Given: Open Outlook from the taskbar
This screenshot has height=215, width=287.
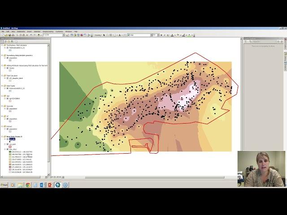Looking at the screenshot, I should [x=43, y=185].
